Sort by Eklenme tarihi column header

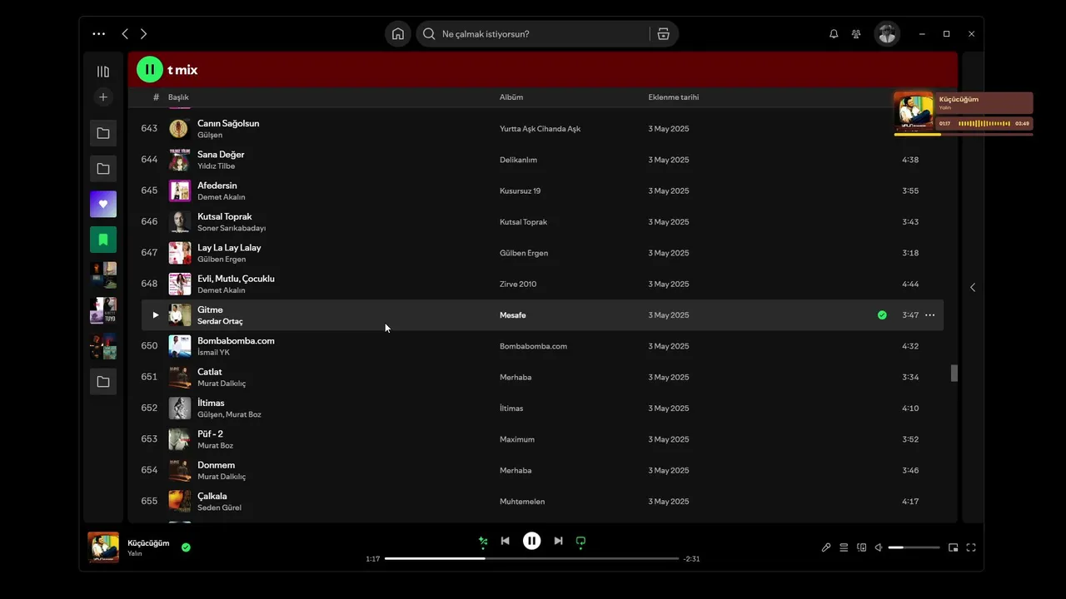674,97
